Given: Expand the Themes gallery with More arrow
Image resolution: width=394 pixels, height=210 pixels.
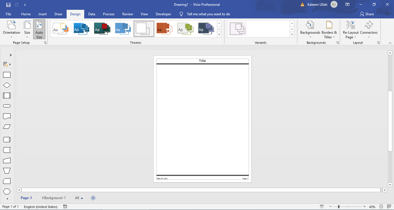Looking at the screenshot, I should click(x=219, y=35).
